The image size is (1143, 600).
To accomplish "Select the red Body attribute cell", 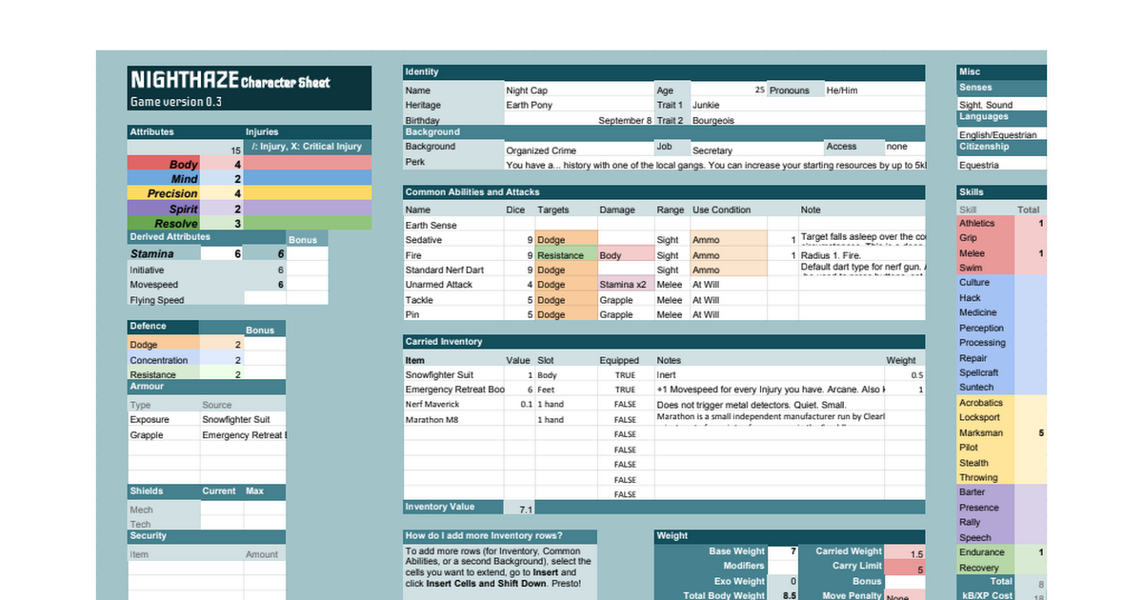I will (164, 165).
